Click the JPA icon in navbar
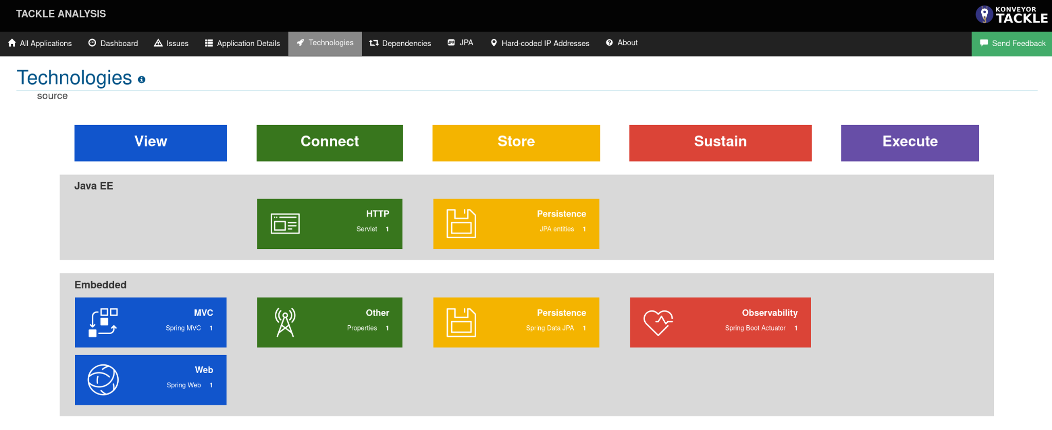Viewport: 1052px width, 430px height. click(x=451, y=43)
